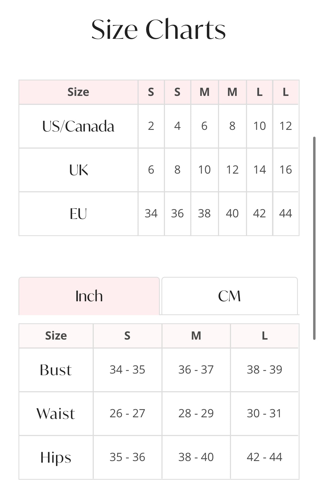
Task: Click the UK size 16 cell
Action: click(285, 170)
